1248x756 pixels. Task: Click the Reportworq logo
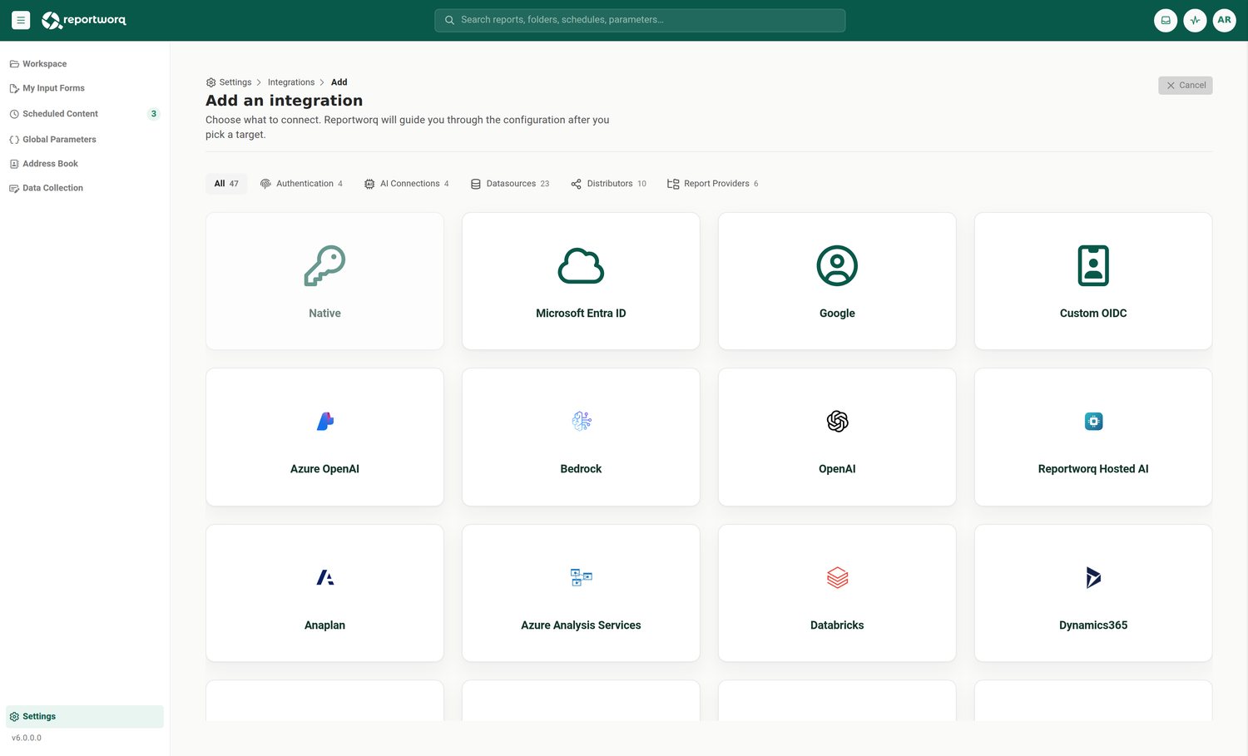(84, 20)
